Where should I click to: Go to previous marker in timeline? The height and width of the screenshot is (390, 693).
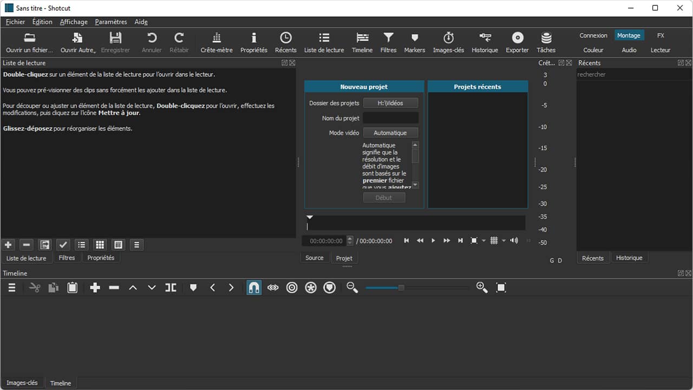(x=212, y=288)
